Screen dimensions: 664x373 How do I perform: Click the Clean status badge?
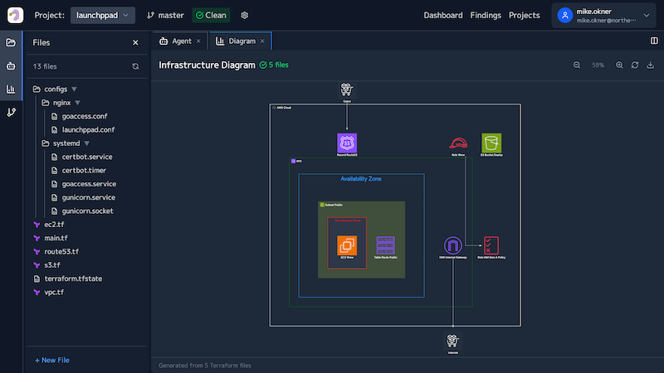point(211,15)
